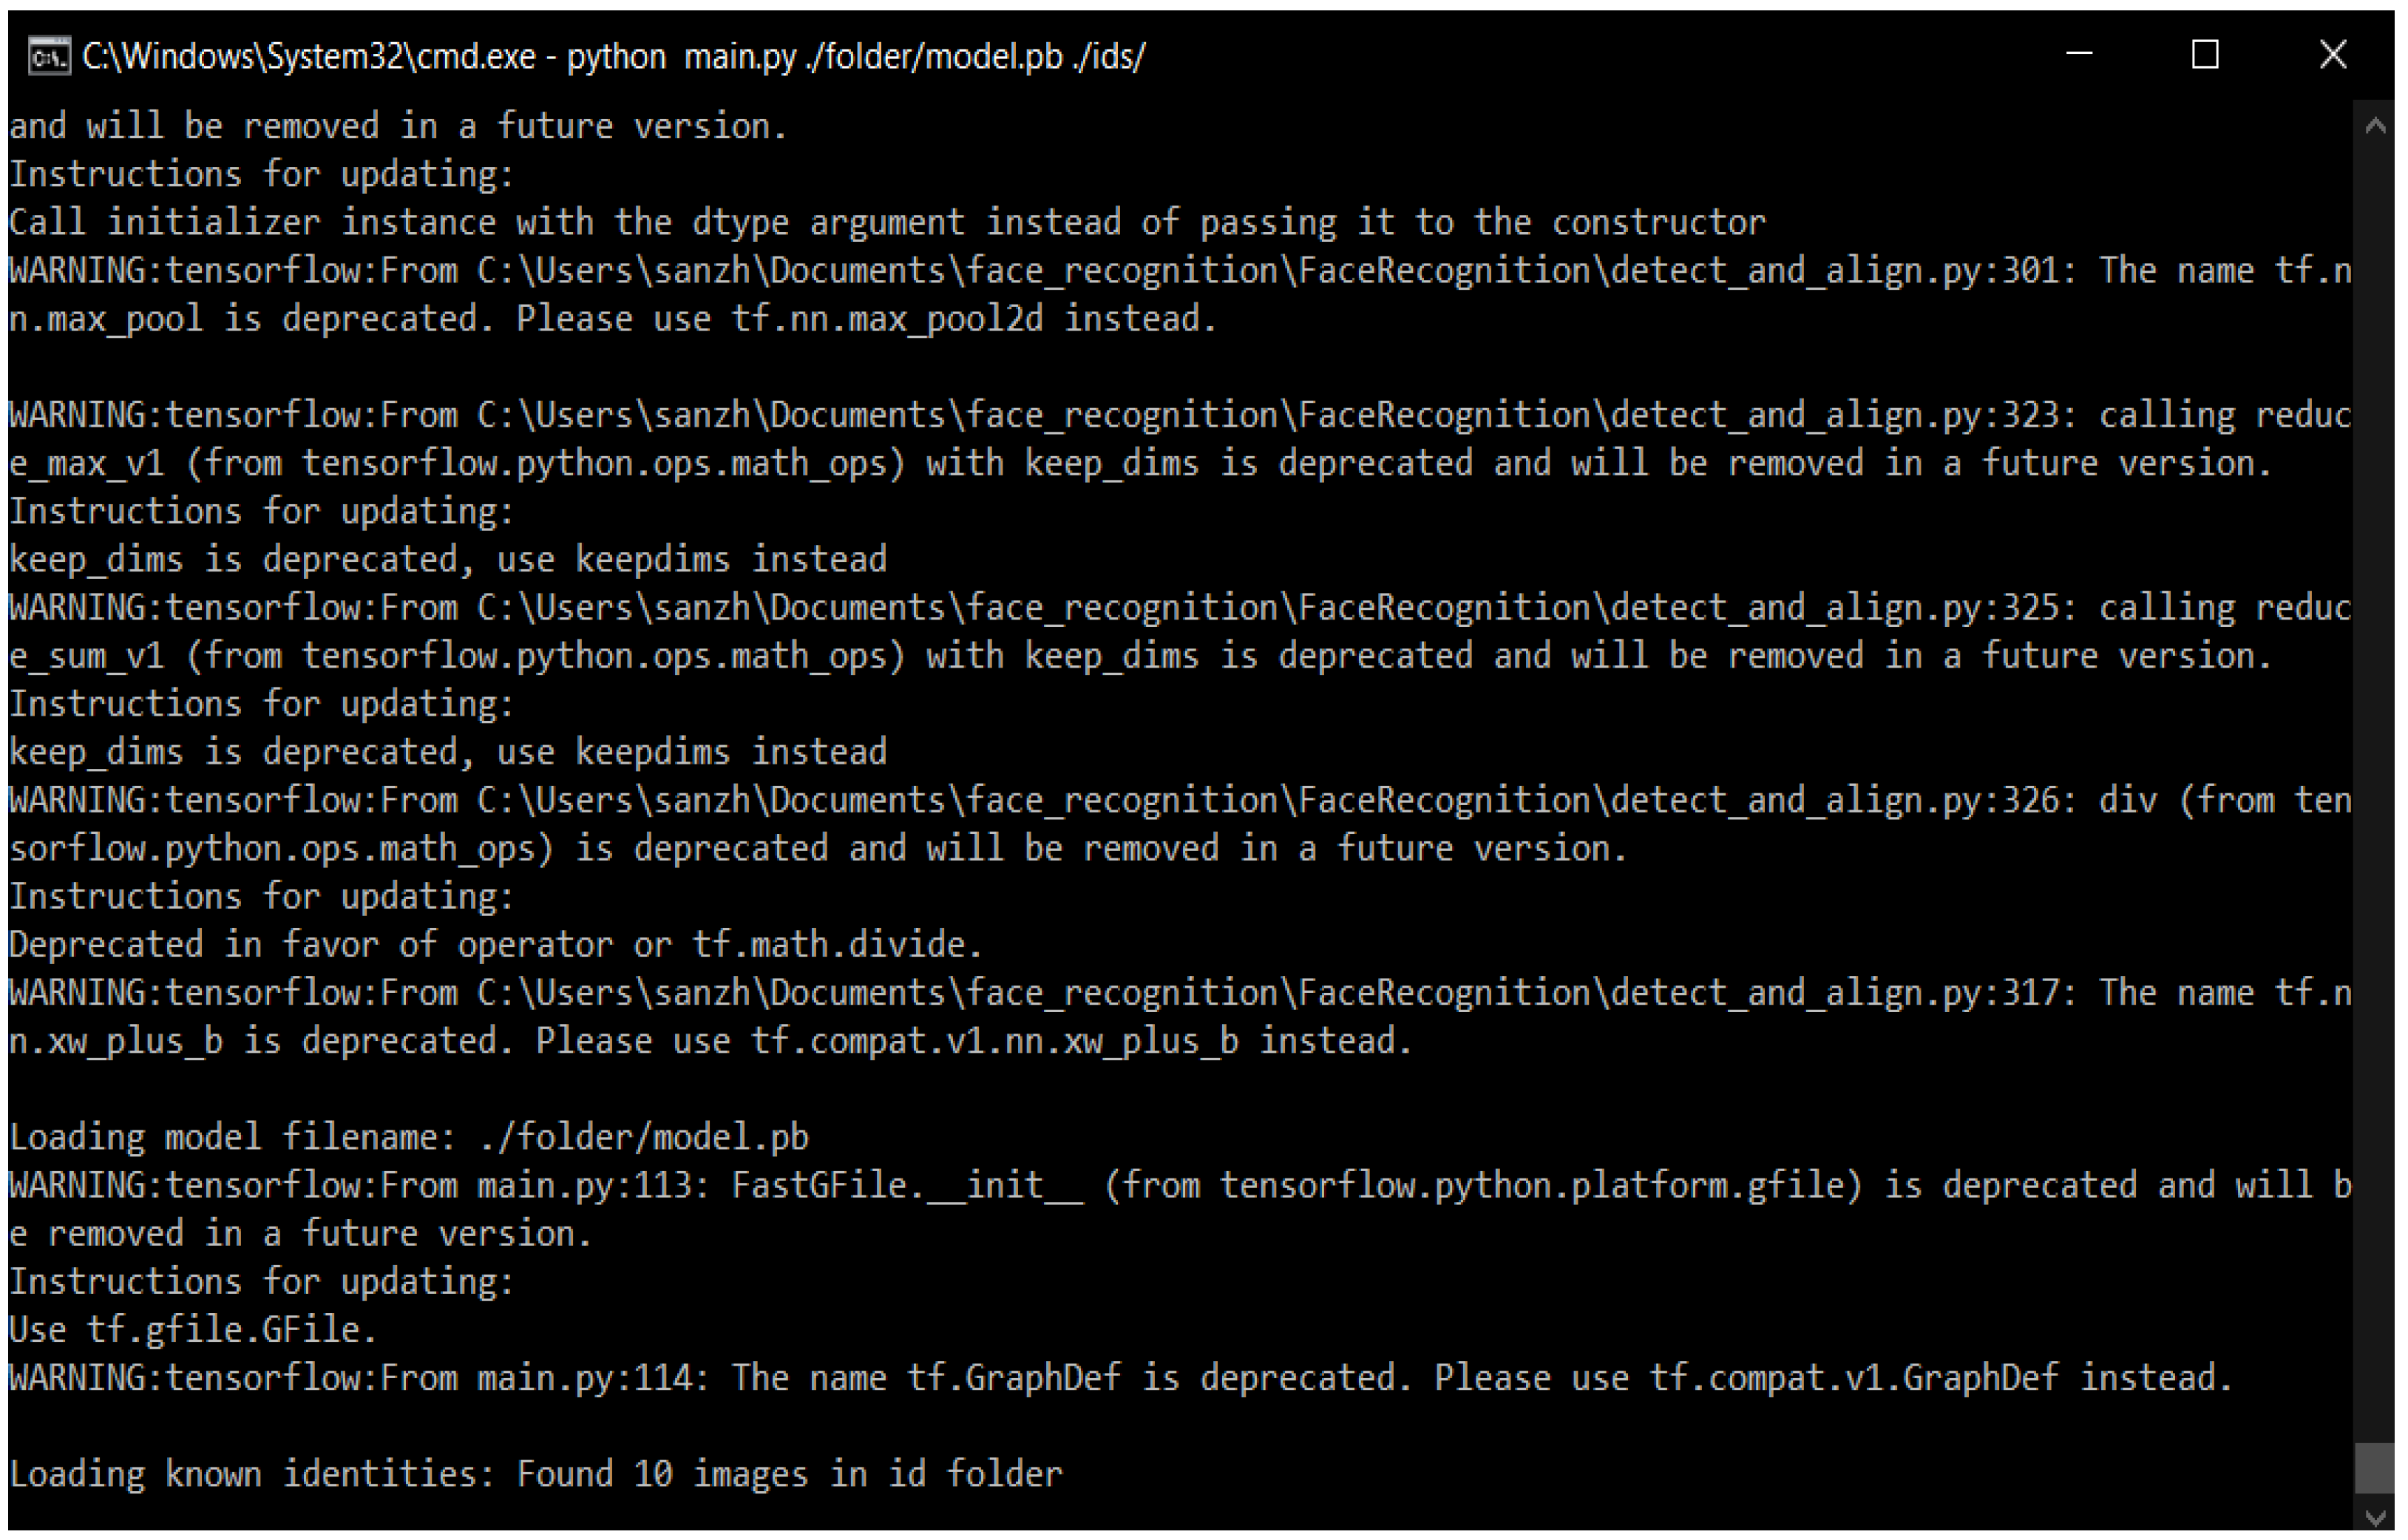Open the cmd.exe system menu icon
This screenshot has height=1540, width=2408.
(x=49, y=56)
